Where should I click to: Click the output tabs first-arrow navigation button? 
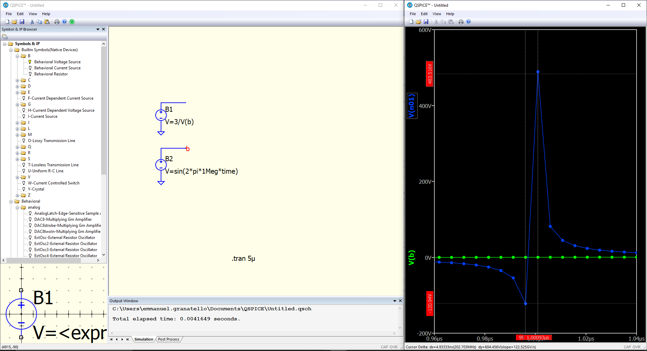111,339
